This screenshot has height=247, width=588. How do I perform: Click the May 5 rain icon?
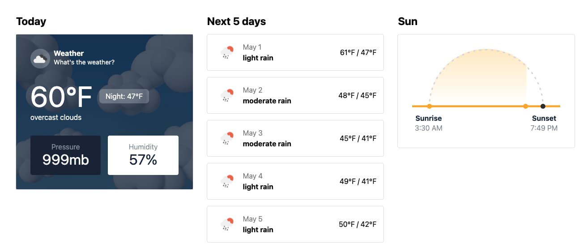pyautogui.click(x=227, y=224)
